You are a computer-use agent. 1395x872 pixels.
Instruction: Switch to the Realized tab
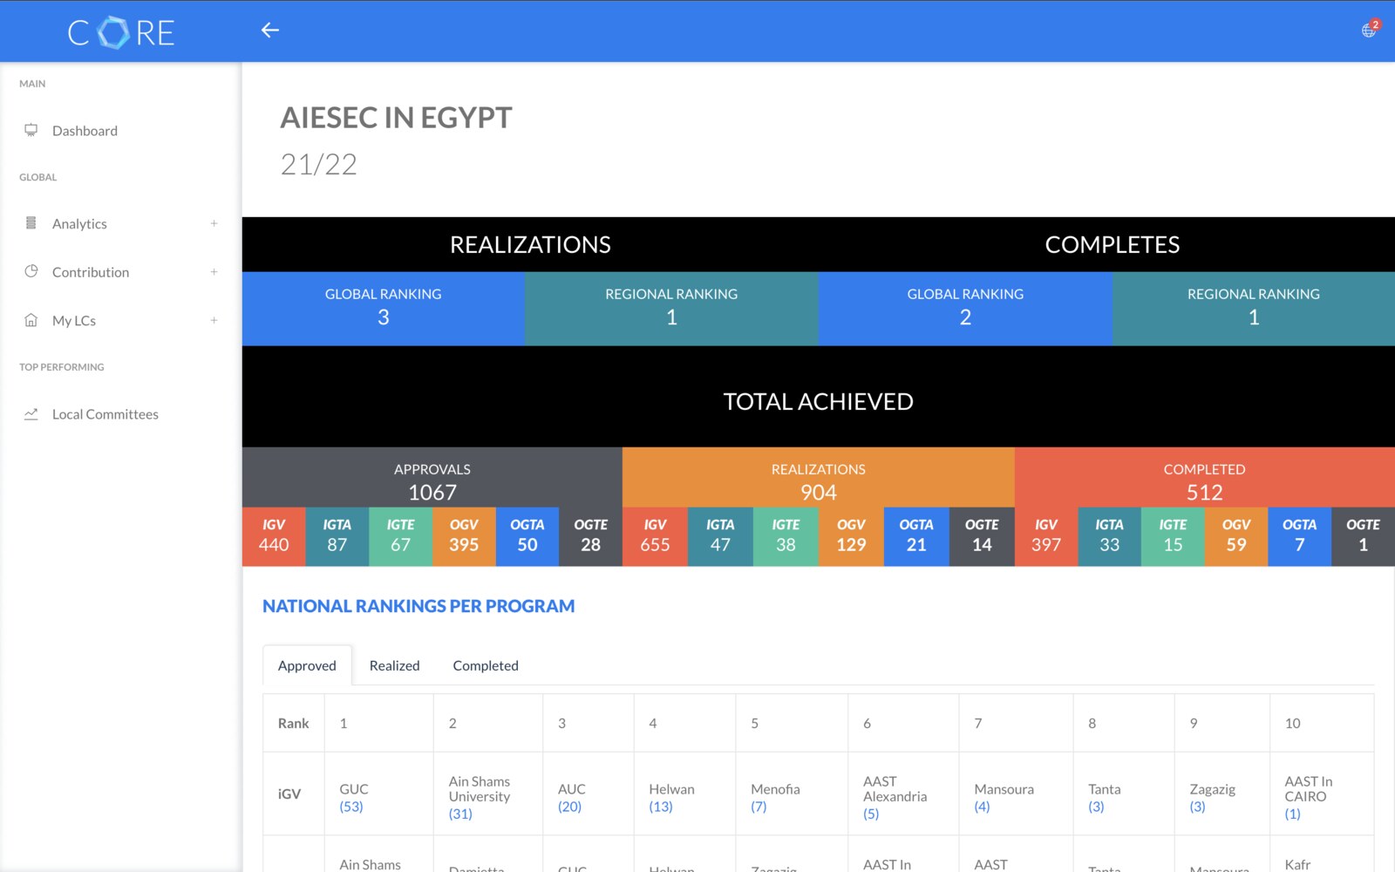394,665
